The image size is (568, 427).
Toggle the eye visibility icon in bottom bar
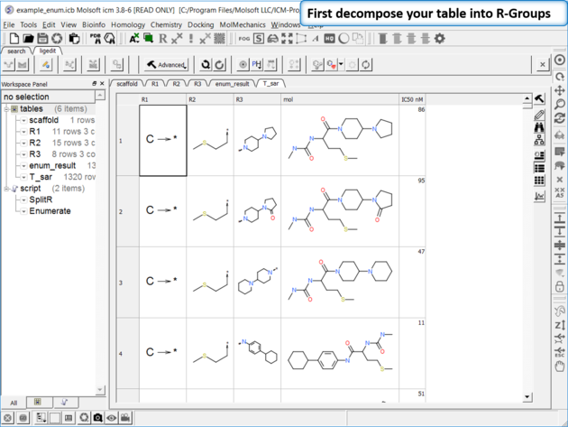coord(112,418)
